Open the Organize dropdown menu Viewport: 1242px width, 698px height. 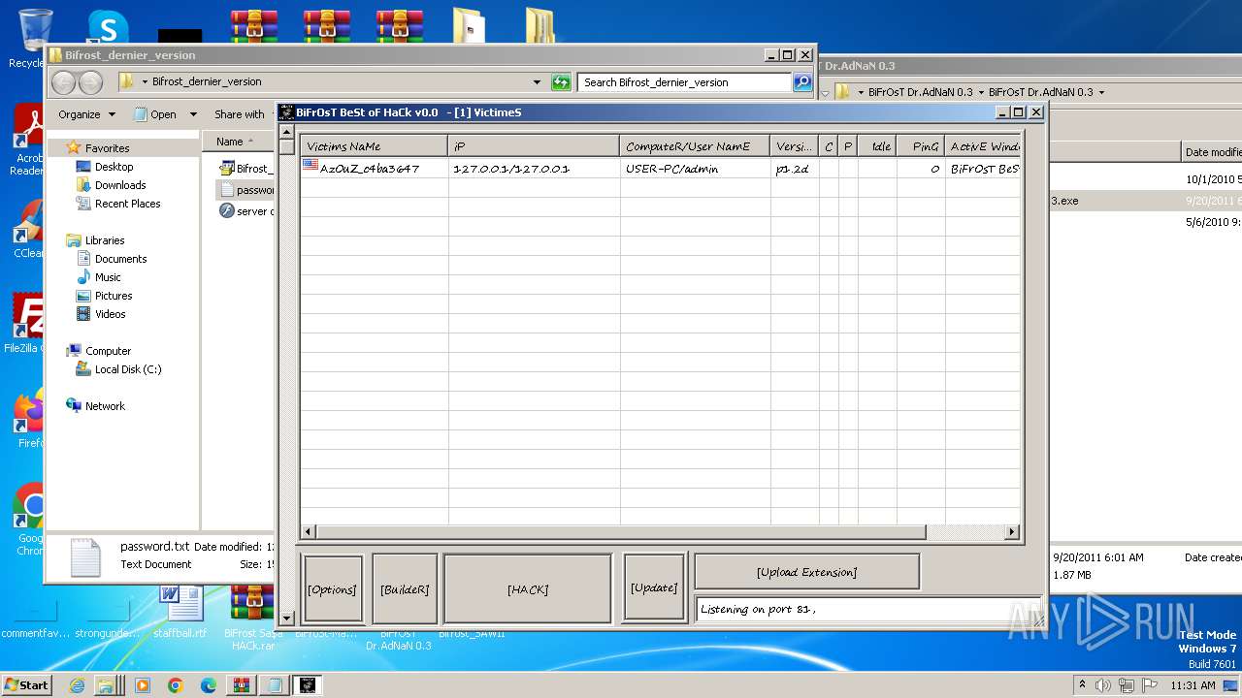click(86, 114)
